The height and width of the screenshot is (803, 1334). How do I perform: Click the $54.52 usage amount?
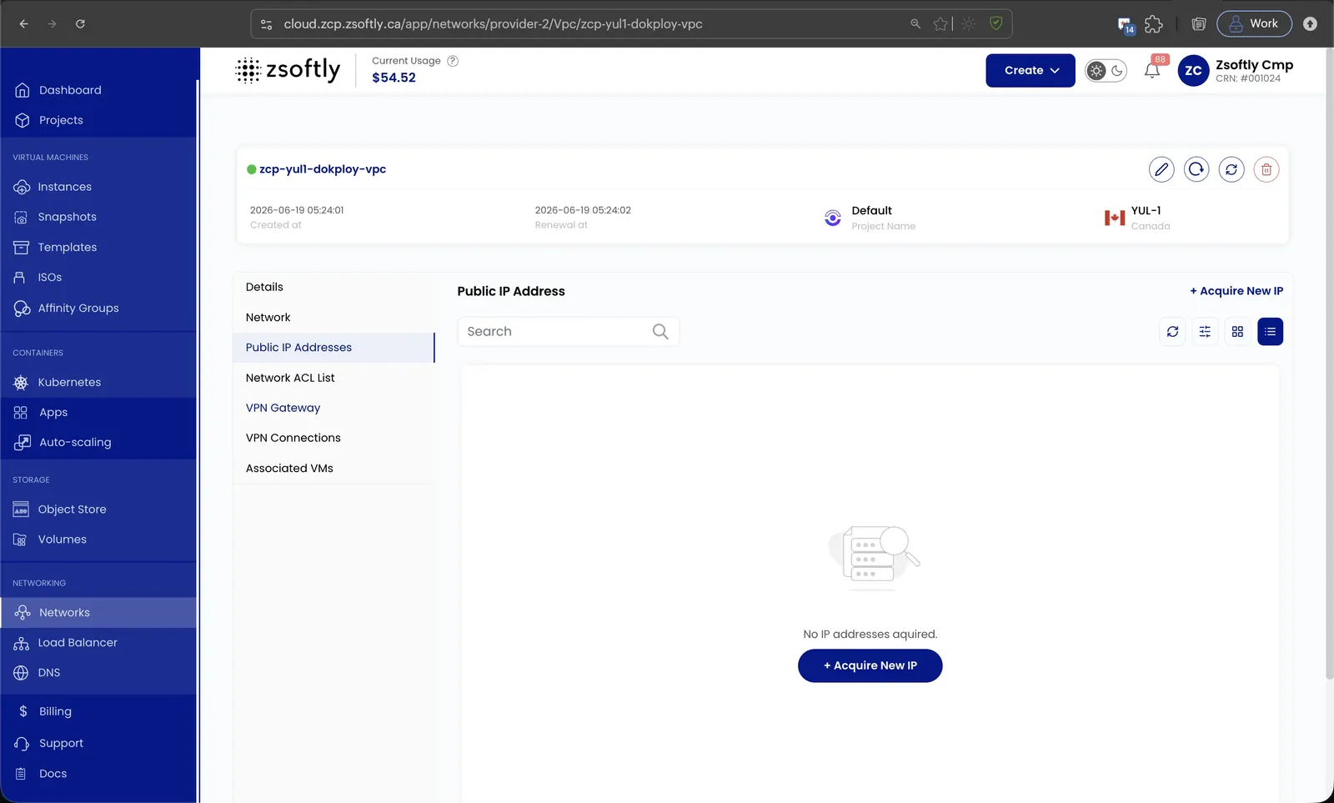coord(394,78)
